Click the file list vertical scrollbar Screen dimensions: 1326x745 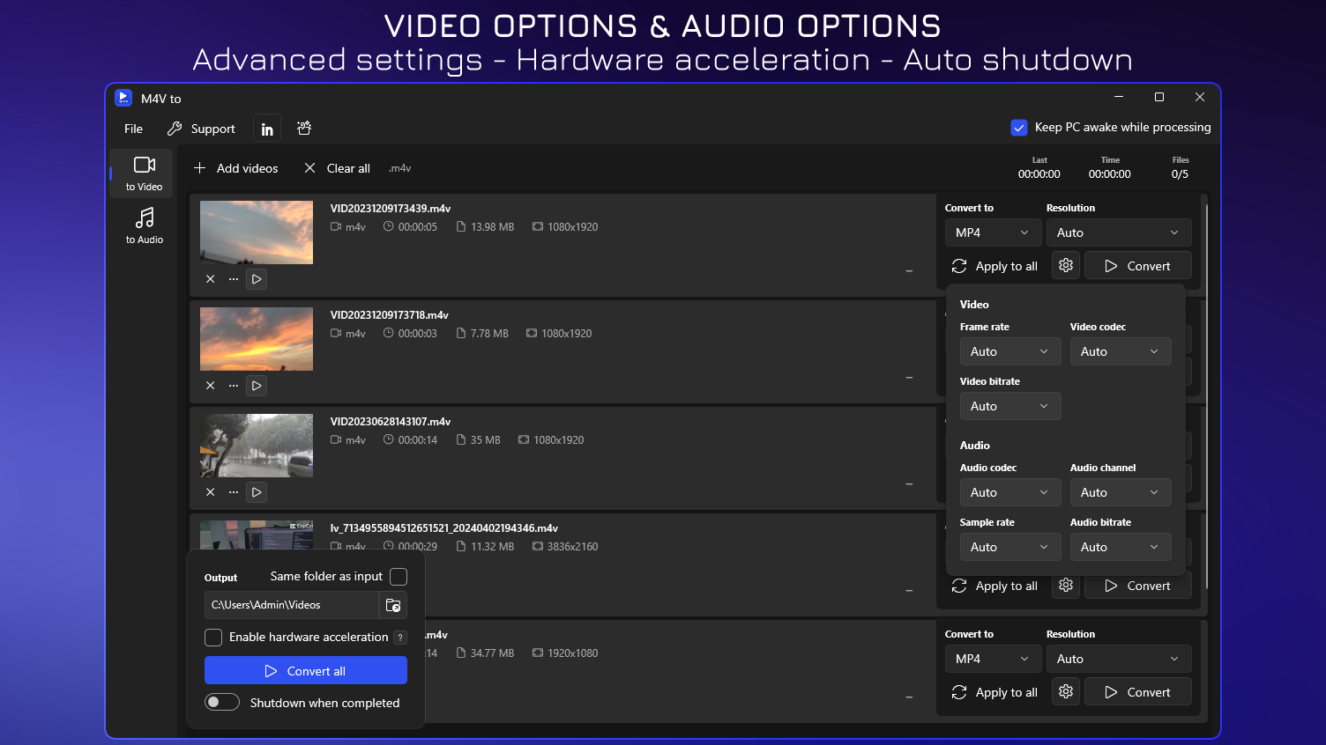pyautogui.click(x=1206, y=396)
